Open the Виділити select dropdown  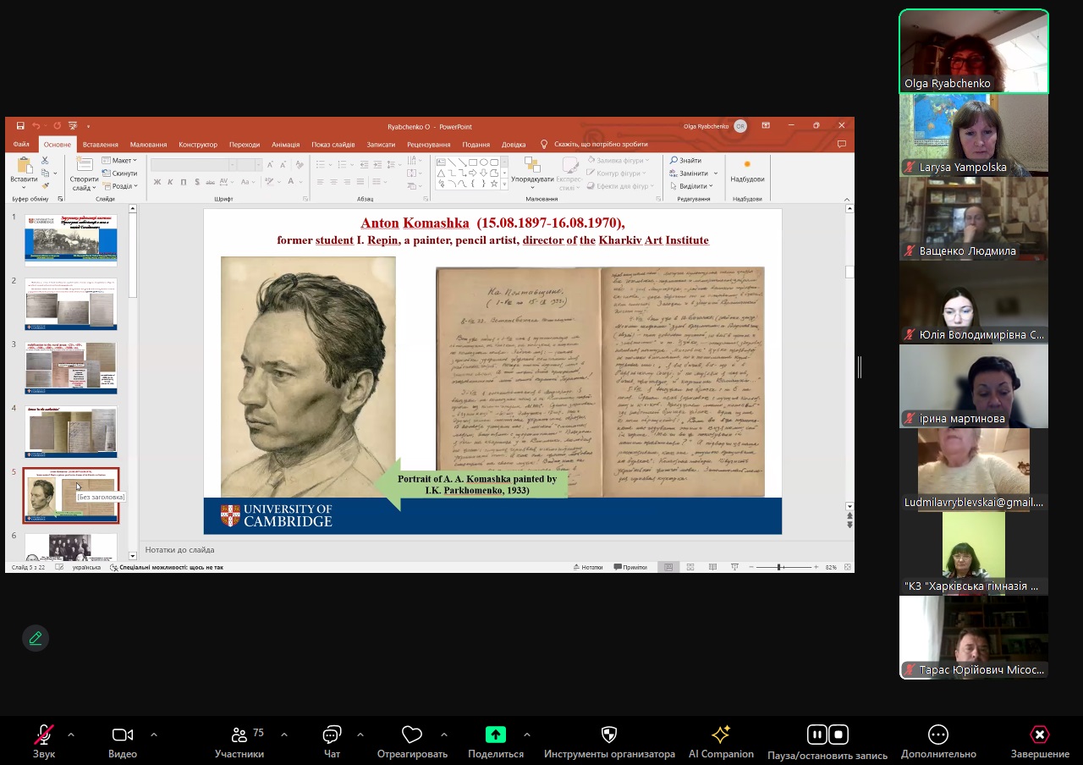[x=698, y=186]
